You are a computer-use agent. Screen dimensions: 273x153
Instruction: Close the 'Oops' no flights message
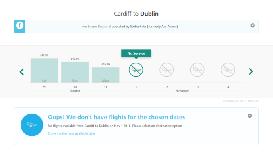pos(250,116)
